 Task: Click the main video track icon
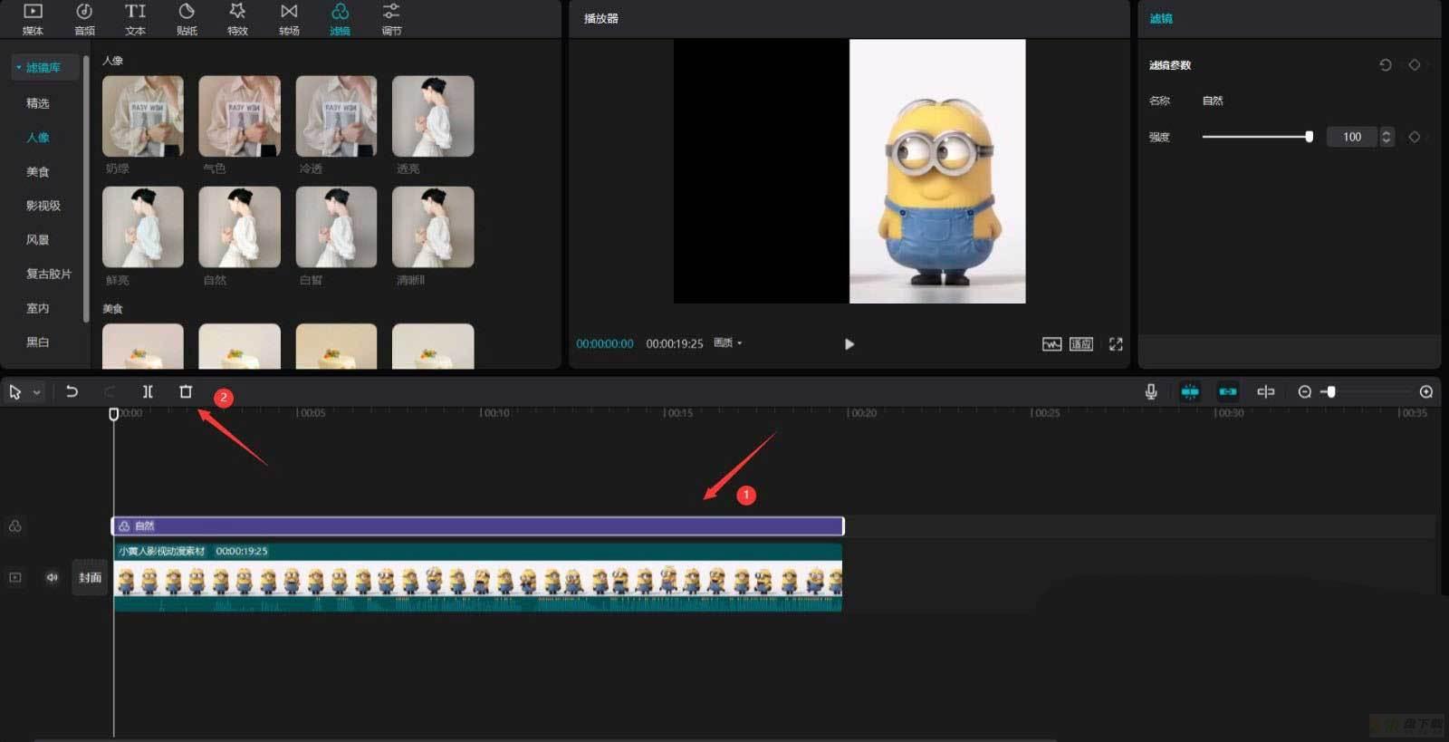tap(15, 577)
